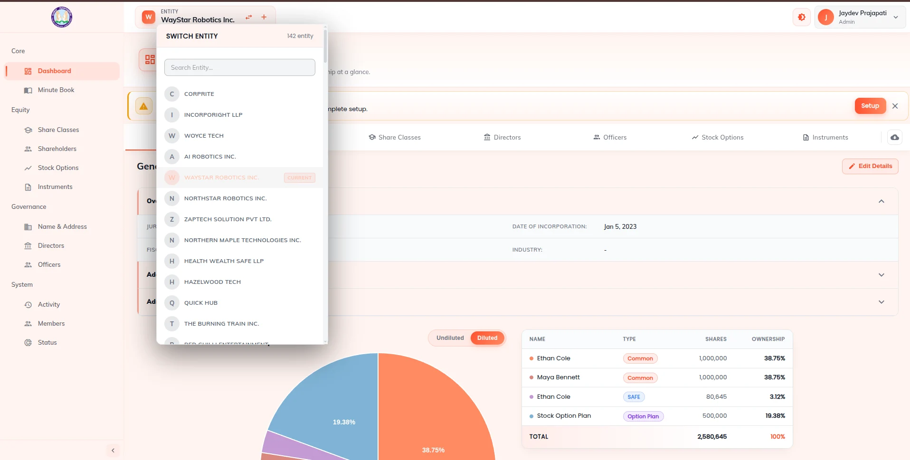Screen dimensions: 910x460
Task: Click the SAFE type badge
Action: point(634,397)
